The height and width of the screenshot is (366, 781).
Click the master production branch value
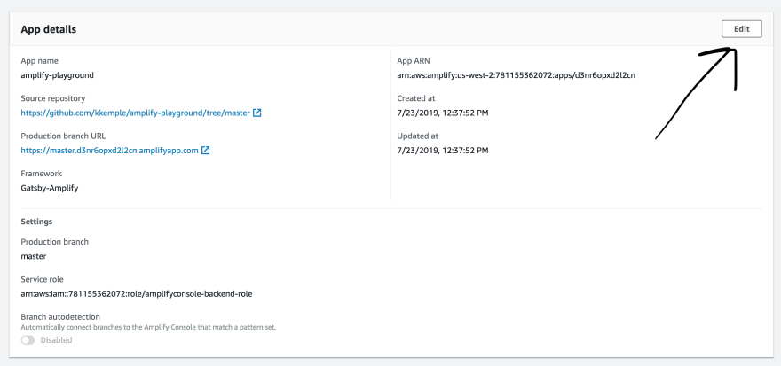tap(34, 257)
